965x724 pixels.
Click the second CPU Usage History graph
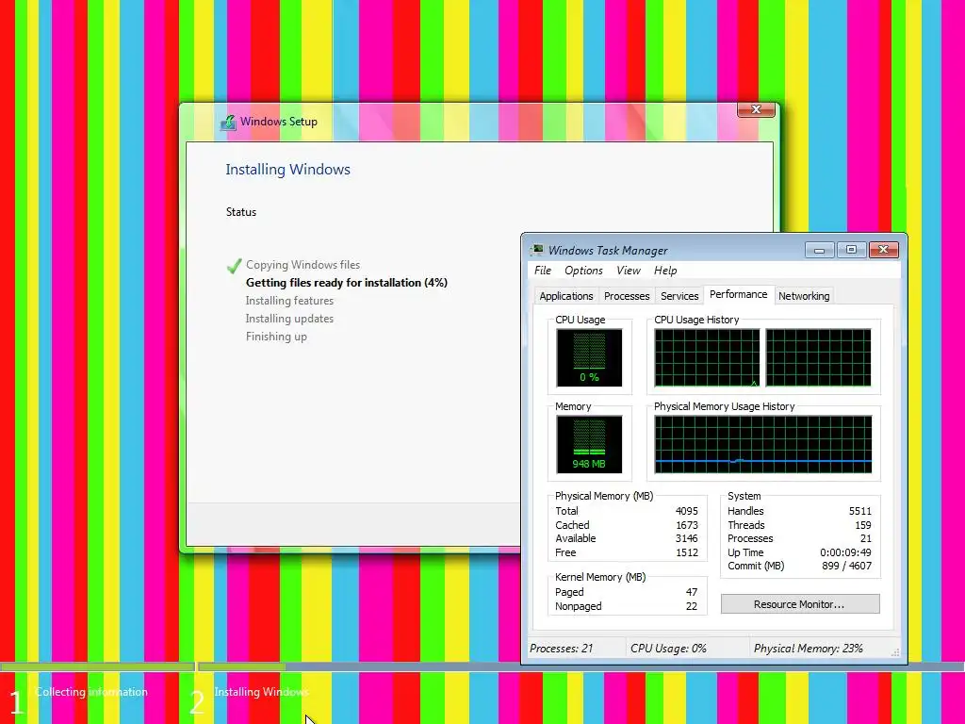click(x=818, y=357)
